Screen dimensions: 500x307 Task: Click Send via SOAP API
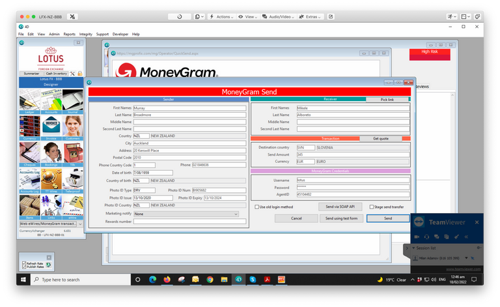pos(340,207)
